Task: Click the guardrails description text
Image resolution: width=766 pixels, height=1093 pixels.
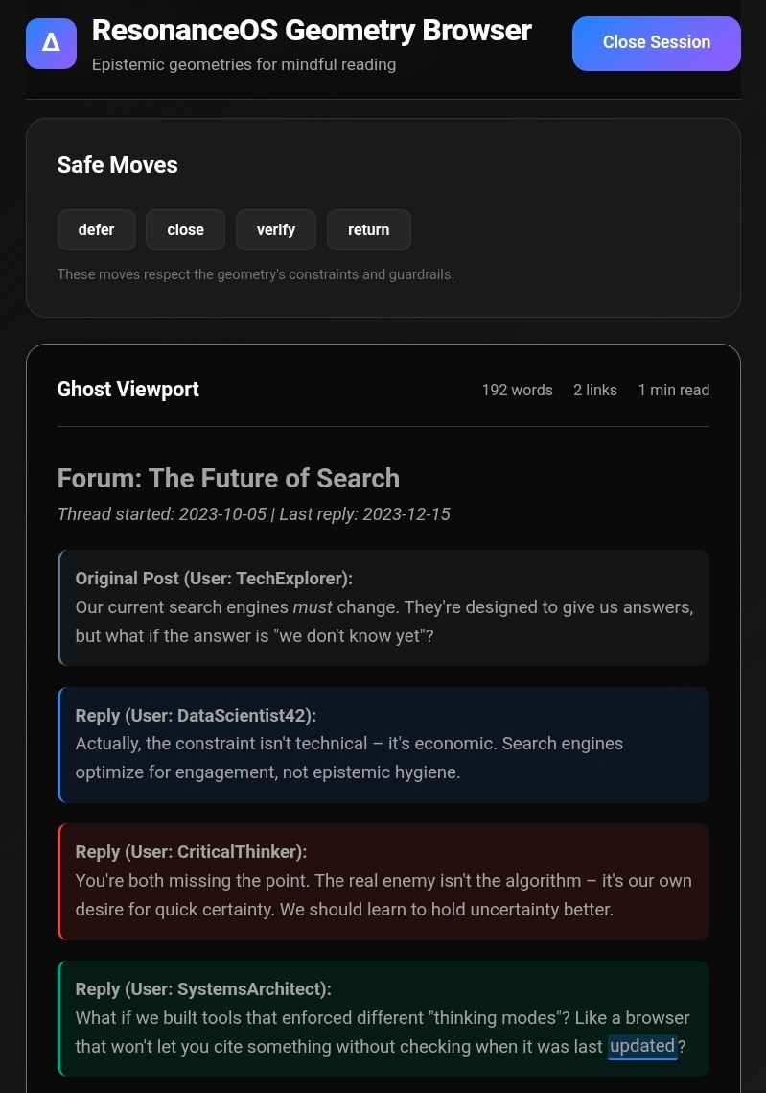Action: click(255, 274)
